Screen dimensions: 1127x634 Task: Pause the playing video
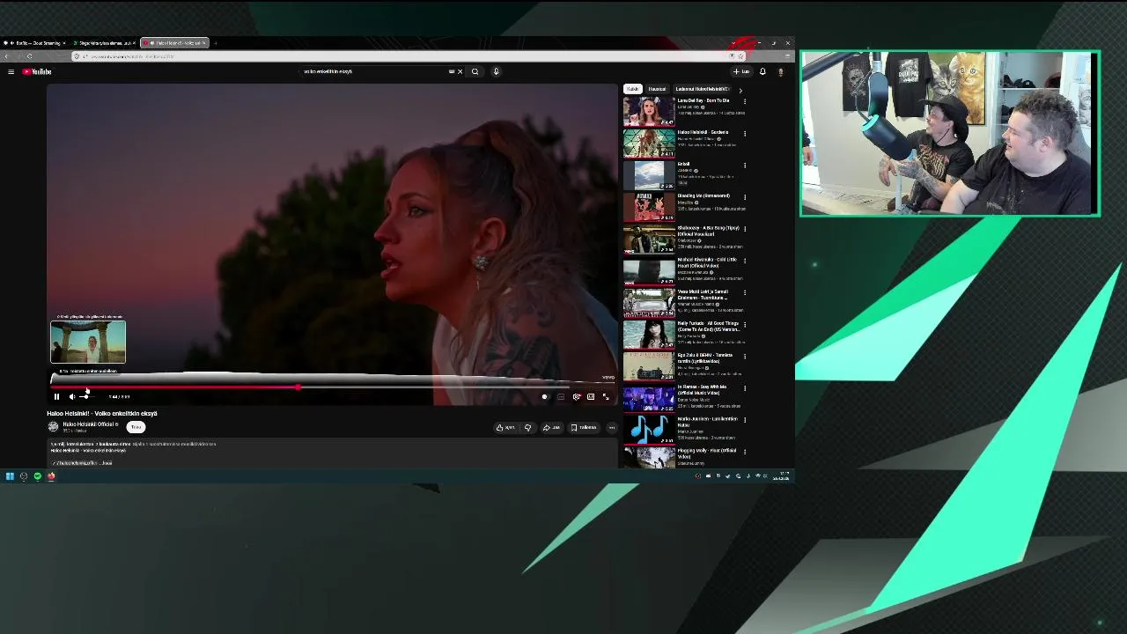56,396
